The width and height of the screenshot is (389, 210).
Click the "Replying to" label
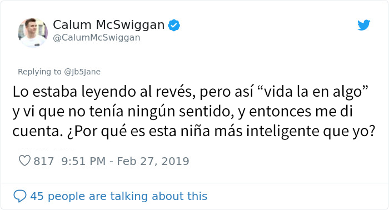(39, 72)
